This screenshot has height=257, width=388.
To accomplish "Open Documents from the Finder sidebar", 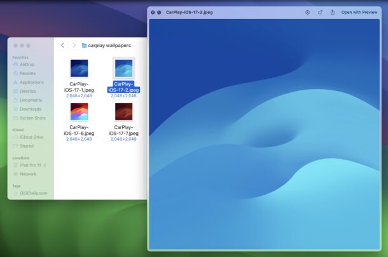I will 30,100.
